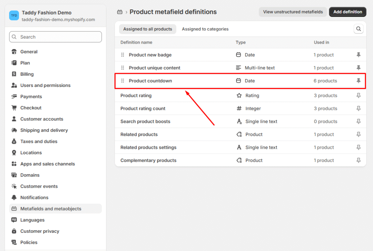
Task: Click taddy-fashion-demo.myshopify.com store URL
Action: (x=58, y=20)
